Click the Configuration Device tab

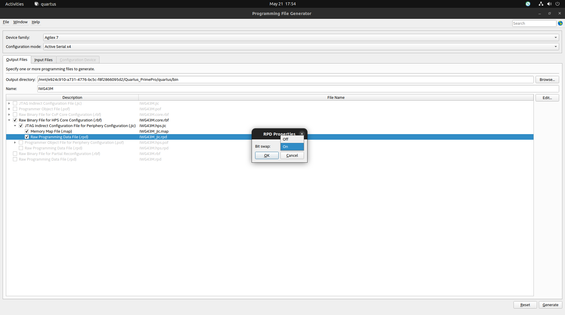coord(78,60)
